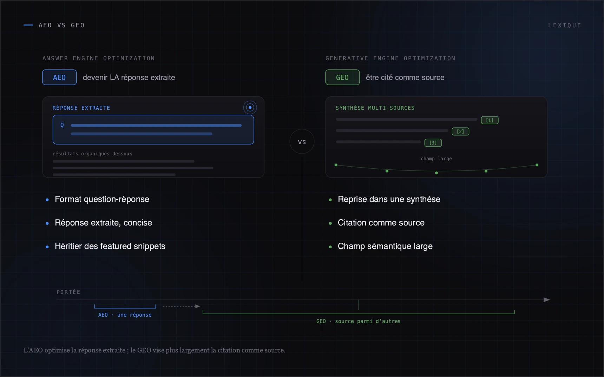Click the VS circle between cards
The image size is (604, 377).
point(302,142)
